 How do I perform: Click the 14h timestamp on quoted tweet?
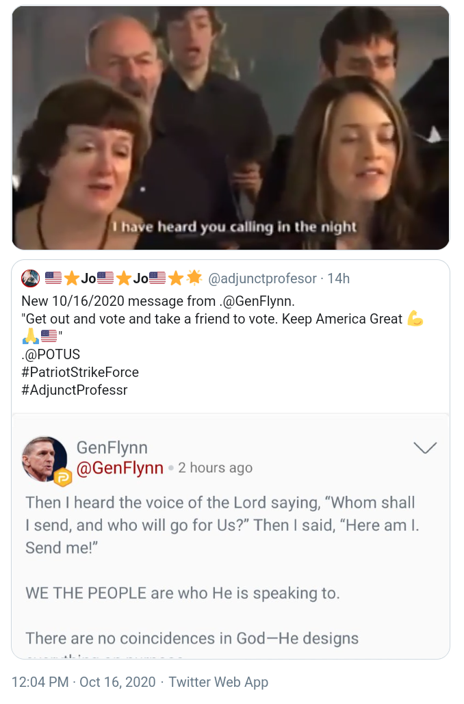point(338,278)
